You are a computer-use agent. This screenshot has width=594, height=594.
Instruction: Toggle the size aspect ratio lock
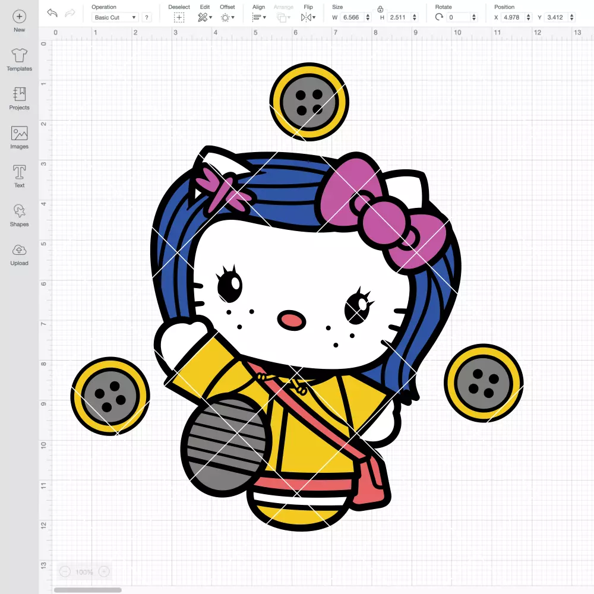pyautogui.click(x=380, y=9)
